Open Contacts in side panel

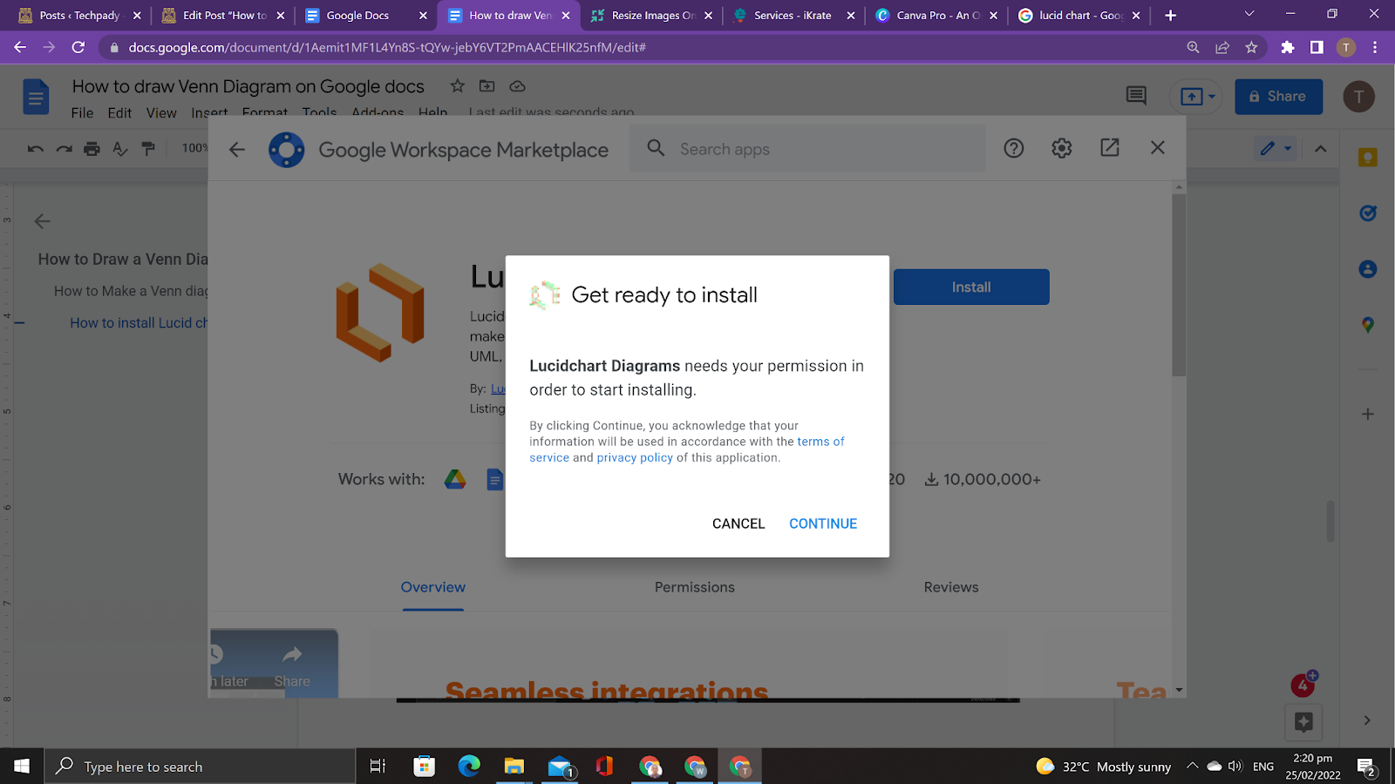point(1367,269)
